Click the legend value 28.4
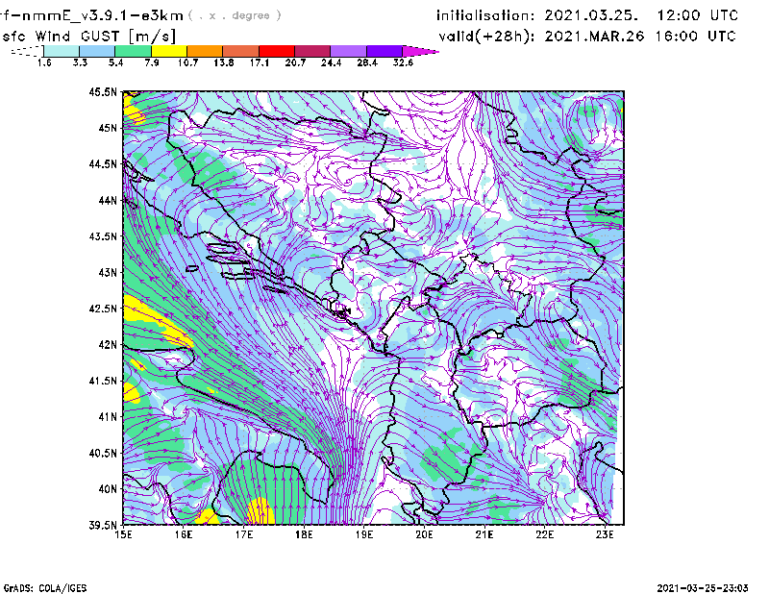769x594 pixels. (x=367, y=62)
